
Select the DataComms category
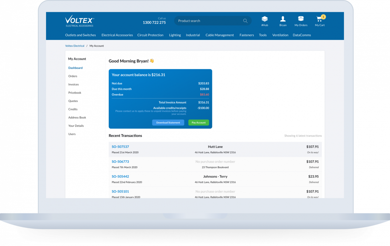[x=302, y=35]
